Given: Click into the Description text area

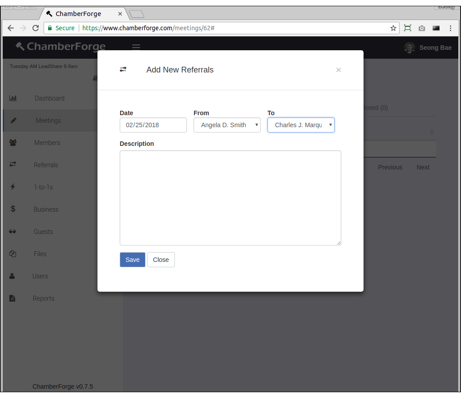Looking at the screenshot, I should click(x=230, y=197).
